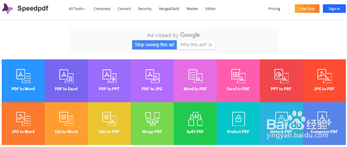Screen dimensions: 347x147
Task: Click the PPT to PDF icon
Action: coord(281,76)
